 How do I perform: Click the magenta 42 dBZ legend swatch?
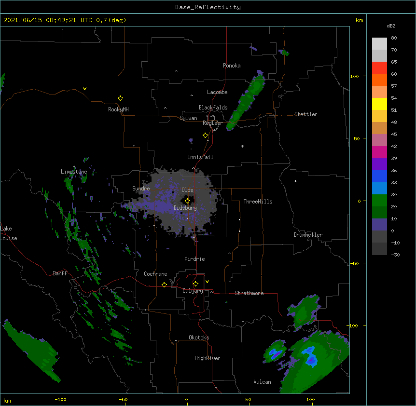(379, 152)
